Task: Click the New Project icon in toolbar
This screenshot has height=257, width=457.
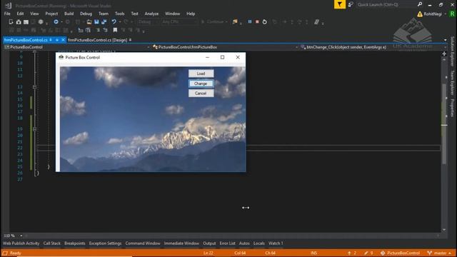Action: 11,22
